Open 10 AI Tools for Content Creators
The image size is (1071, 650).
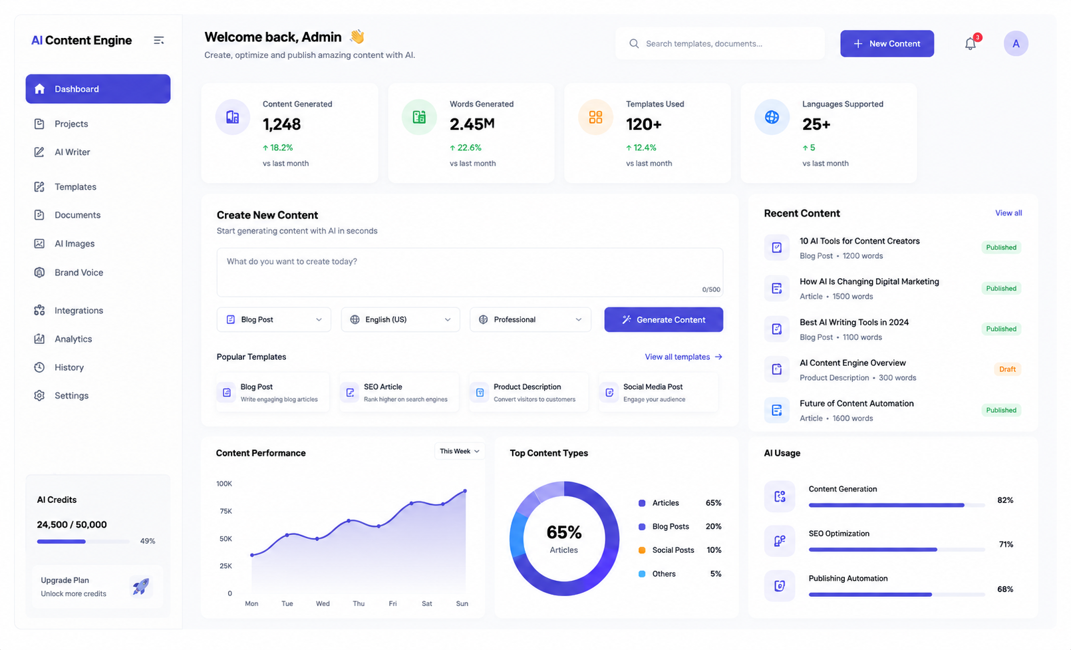point(859,242)
